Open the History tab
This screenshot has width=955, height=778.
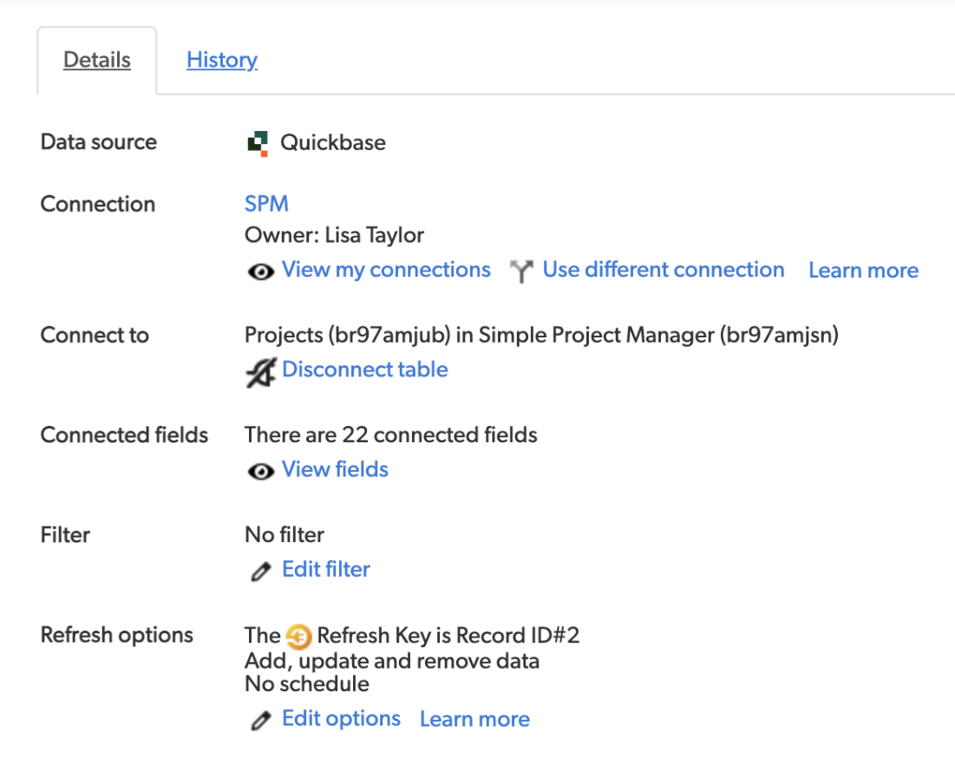click(222, 60)
